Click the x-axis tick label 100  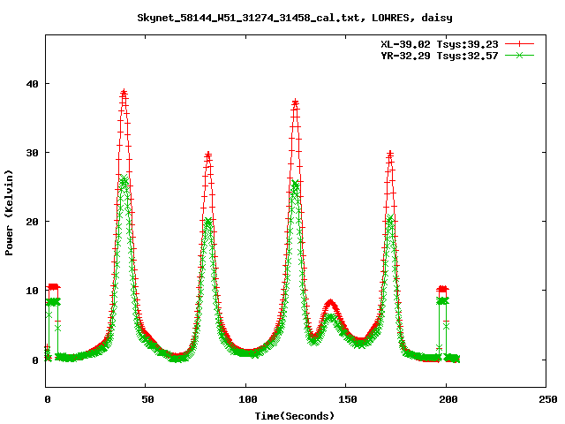(247, 399)
